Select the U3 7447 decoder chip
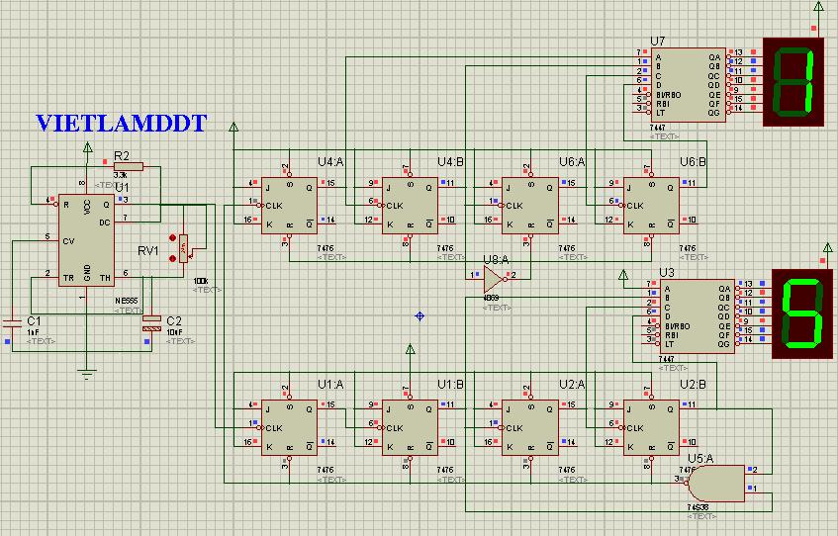The height and width of the screenshot is (536, 838). (697, 316)
